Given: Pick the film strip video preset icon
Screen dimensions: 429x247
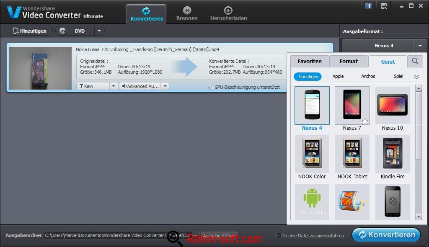Looking at the screenshot, I should pyautogui.click(x=352, y=202).
